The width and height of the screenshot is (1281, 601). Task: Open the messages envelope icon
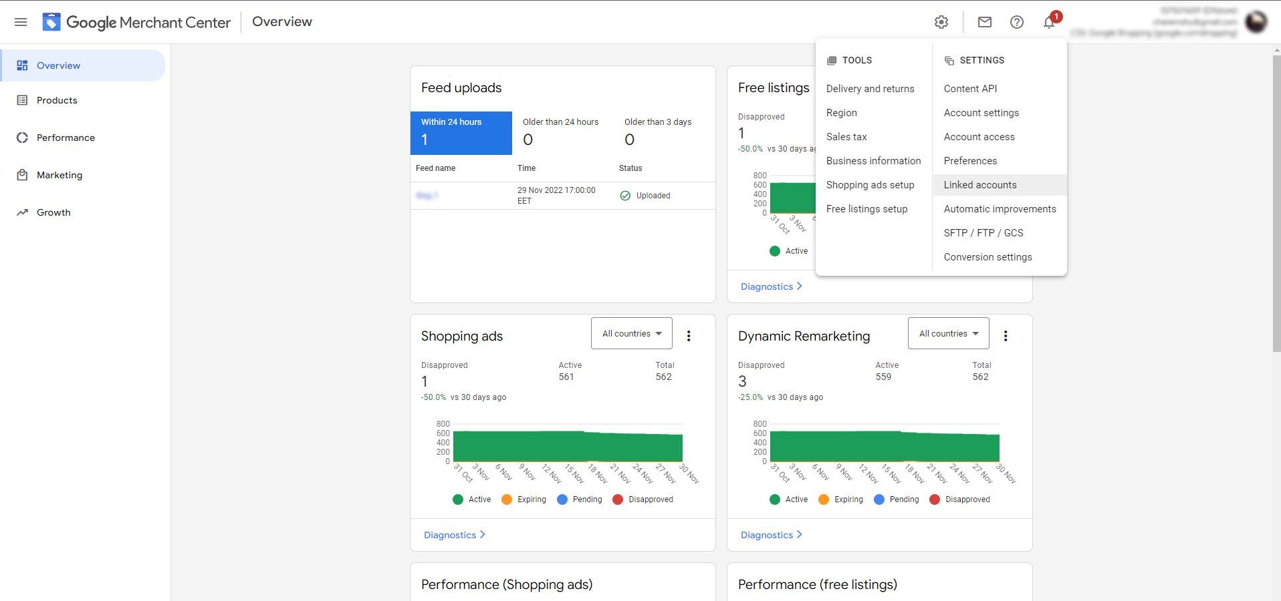click(x=983, y=21)
